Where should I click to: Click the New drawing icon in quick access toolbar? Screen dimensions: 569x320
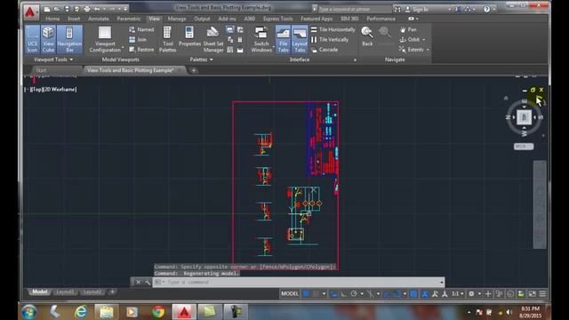click(x=47, y=9)
